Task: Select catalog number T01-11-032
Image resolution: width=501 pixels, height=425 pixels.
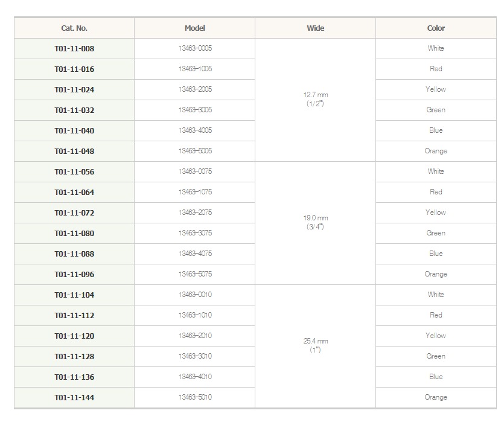Action: 74,110
